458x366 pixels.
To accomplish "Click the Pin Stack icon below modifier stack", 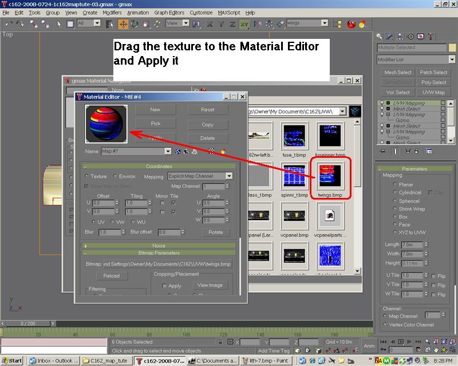I will [x=382, y=151].
